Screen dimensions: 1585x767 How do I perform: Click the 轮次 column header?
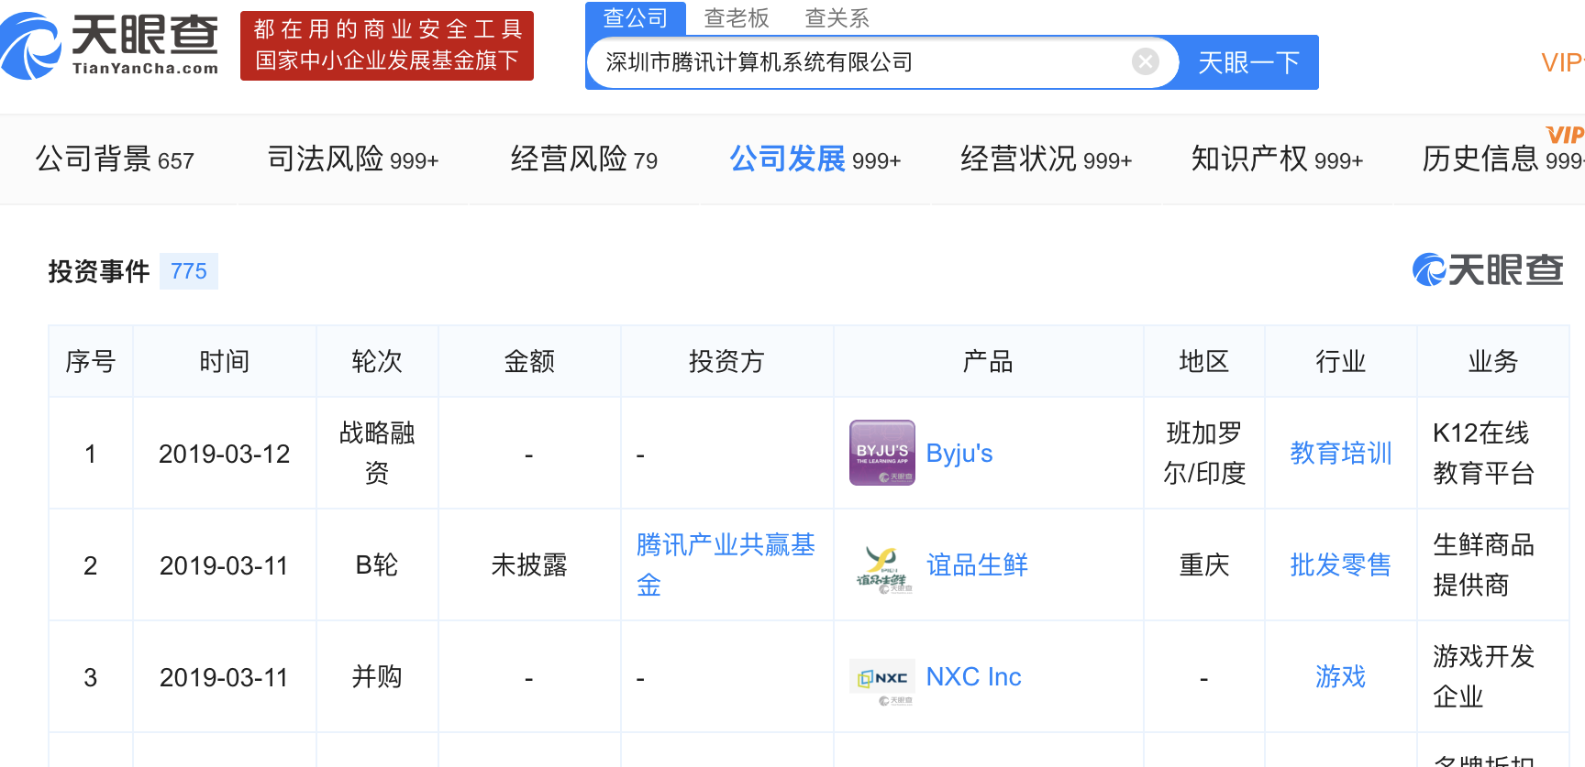tap(377, 361)
